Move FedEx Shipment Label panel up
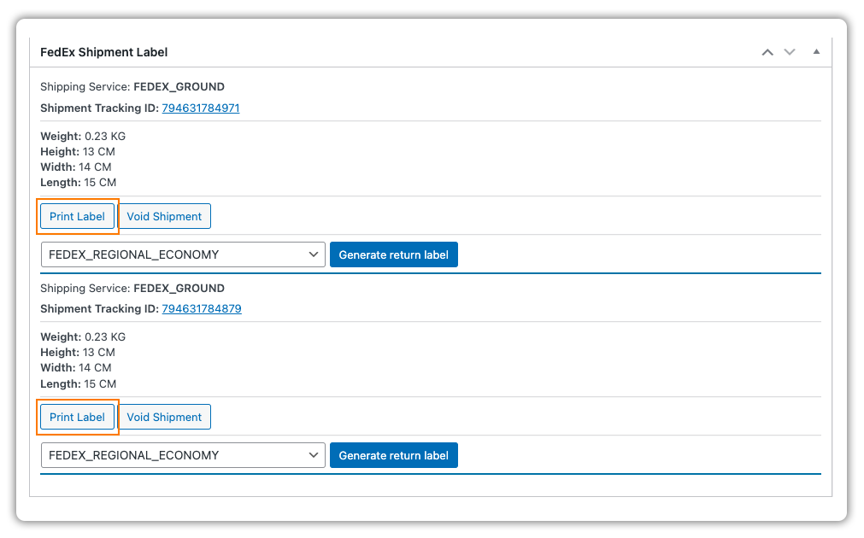The width and height of the screenshot is (864, 538). click(x=767, y=52)
